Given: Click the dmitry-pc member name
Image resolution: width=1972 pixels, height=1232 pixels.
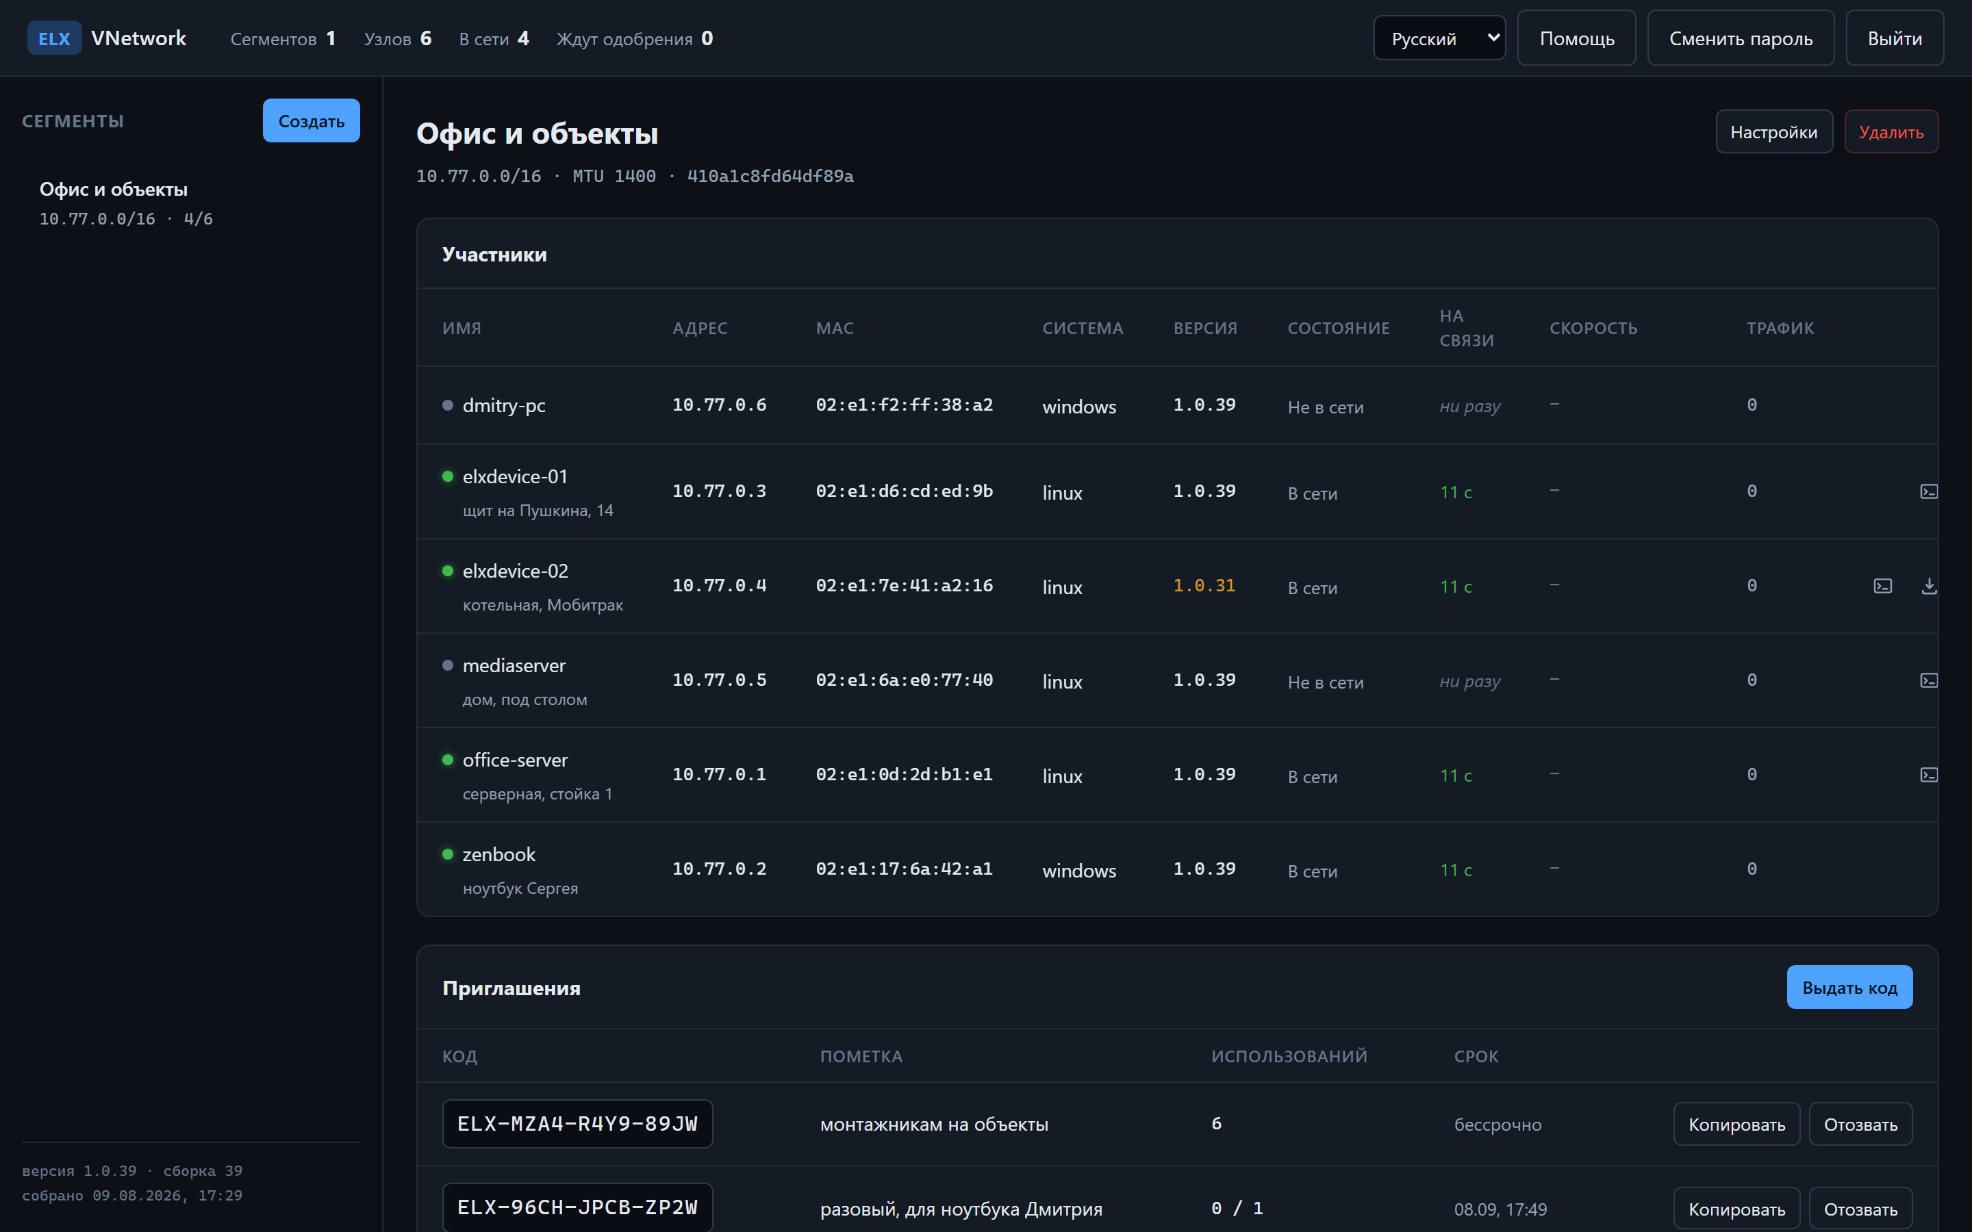Looking at the screenshot, I should (x=503, y=405).
